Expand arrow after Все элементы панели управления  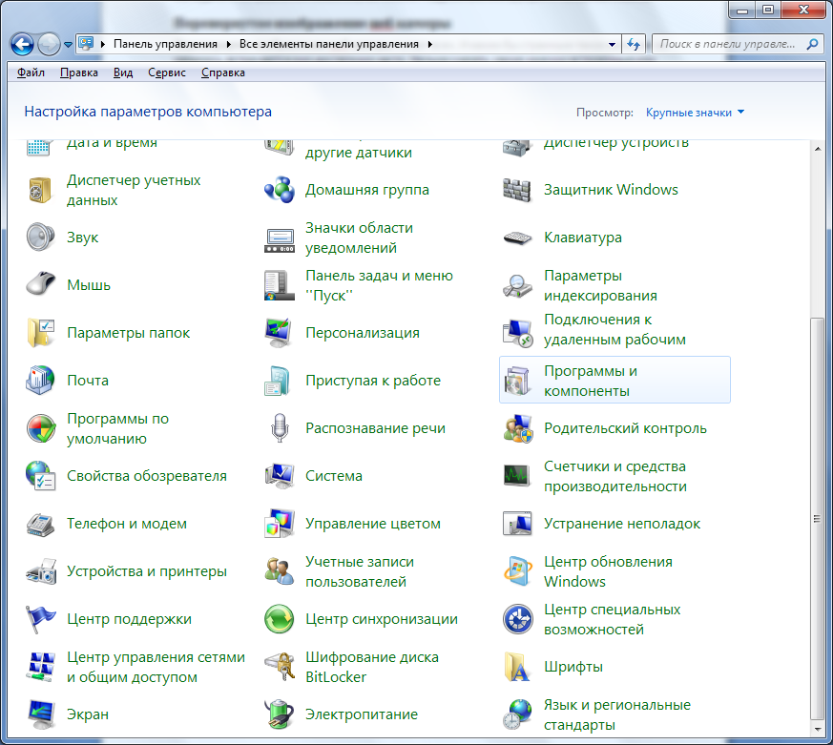coord(429,44)
